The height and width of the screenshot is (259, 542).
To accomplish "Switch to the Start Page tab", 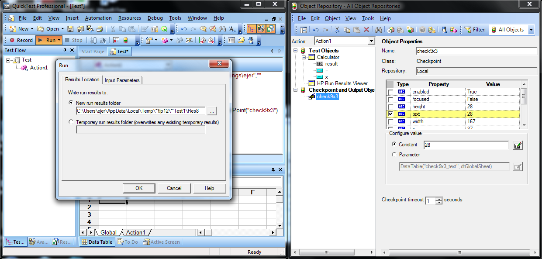I will 93,52.
